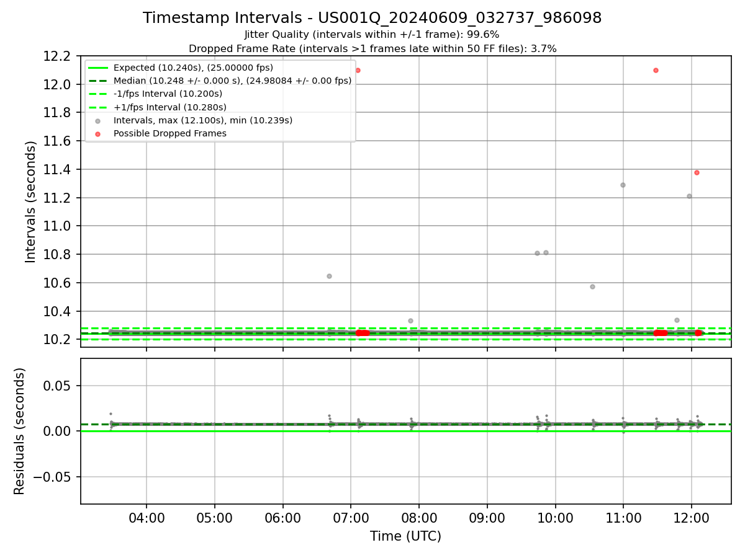745x558 pixels.
Task: Click the red dropped-frame point at 12.1s near 07:00
Action: pos(358,70)
